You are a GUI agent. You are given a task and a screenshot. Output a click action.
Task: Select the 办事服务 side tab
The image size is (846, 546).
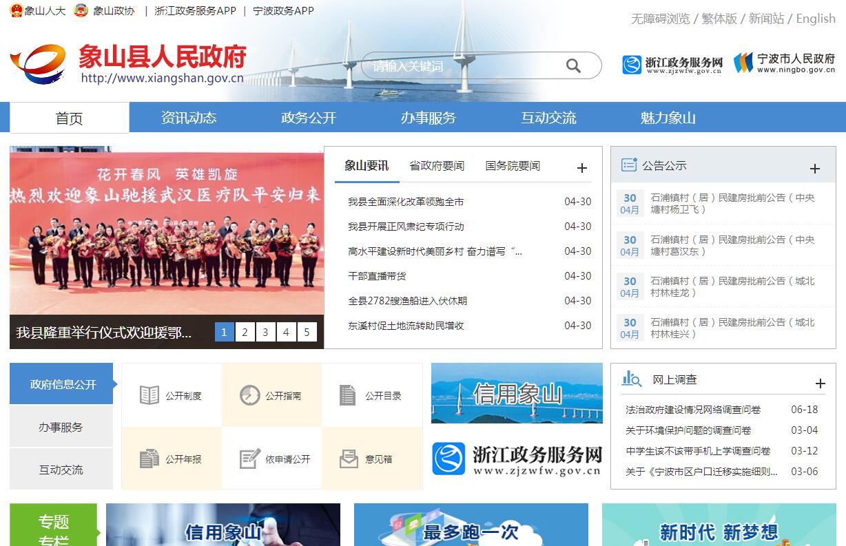click(x=61, y=427)
